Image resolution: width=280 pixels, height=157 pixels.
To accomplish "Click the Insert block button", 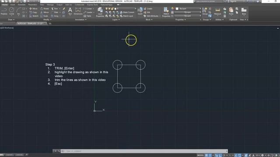I will 140,11.
